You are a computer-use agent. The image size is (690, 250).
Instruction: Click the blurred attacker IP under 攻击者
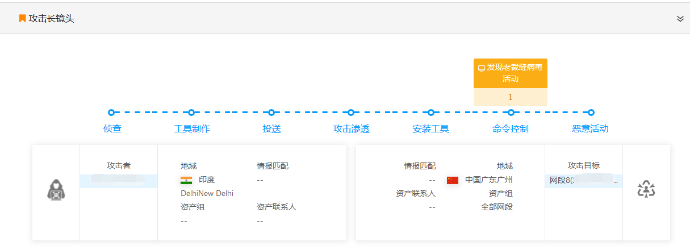pos(118,180)
